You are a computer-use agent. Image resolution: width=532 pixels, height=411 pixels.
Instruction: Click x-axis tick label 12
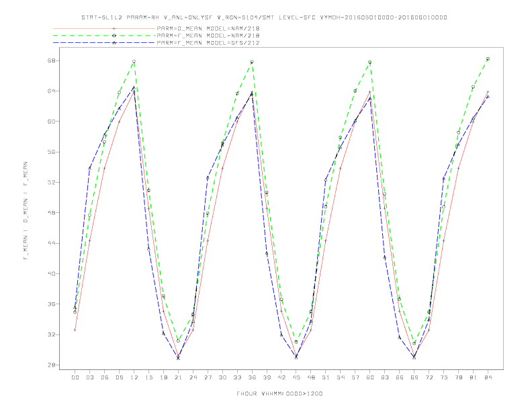click(134, 377)
